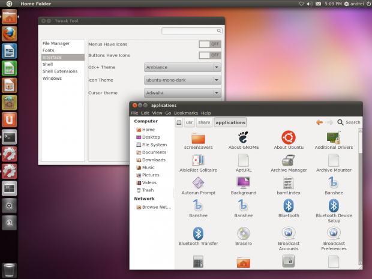Viewport: 372px width, 279px height.
Task: Click the file manager vertical scrollbar
Action: point(361,196)
